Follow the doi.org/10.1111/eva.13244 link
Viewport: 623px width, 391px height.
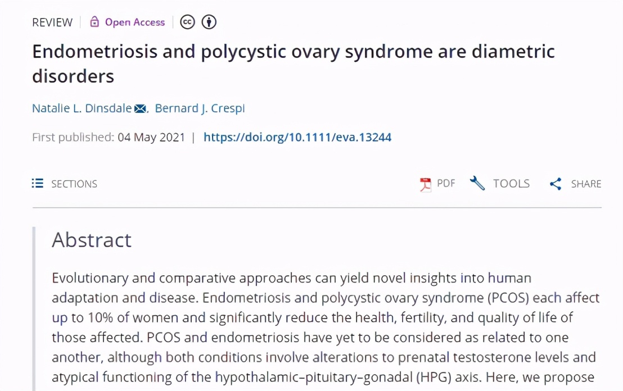coord(297,137)
